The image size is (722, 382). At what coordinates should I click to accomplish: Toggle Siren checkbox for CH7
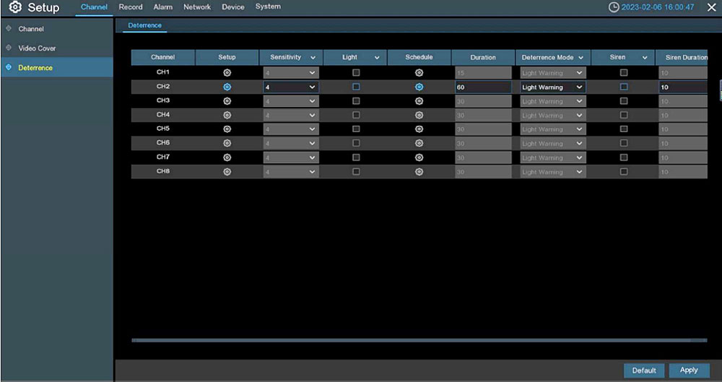click(x=624, y=157)
